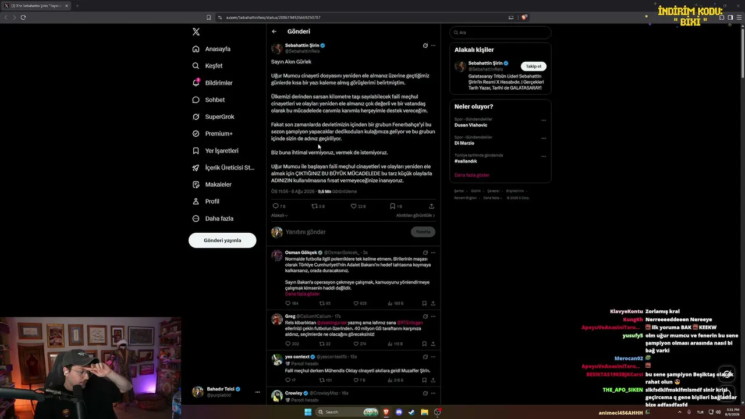Open more options for Dusan Vlahovic trend
Screen dimensions: 745x419
point(544,120)
